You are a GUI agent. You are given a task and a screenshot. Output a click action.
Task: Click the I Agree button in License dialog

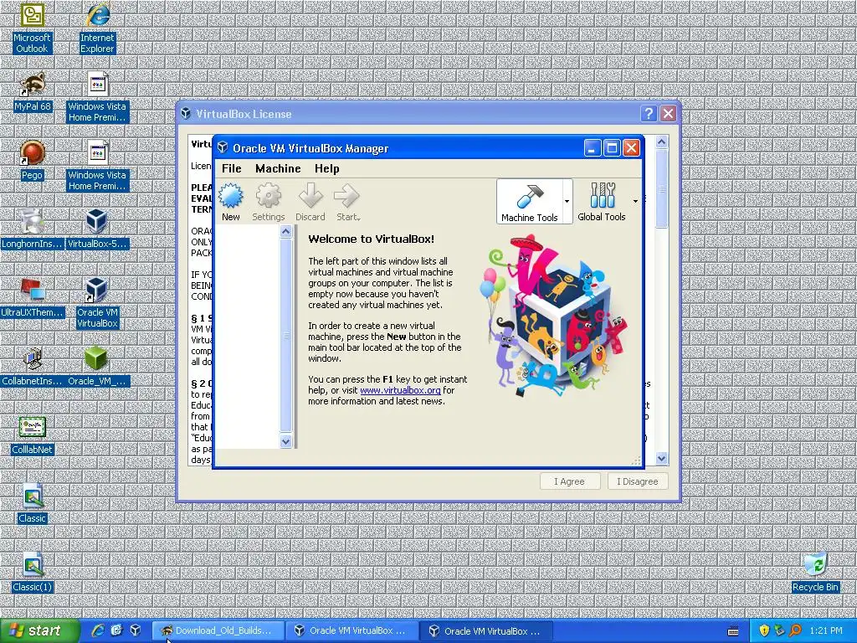click(569, 481)
